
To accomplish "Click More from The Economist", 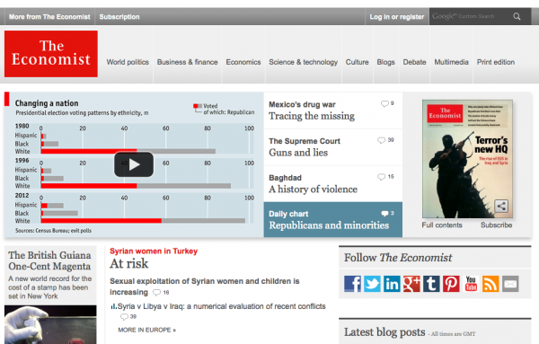I will (49, 17).
